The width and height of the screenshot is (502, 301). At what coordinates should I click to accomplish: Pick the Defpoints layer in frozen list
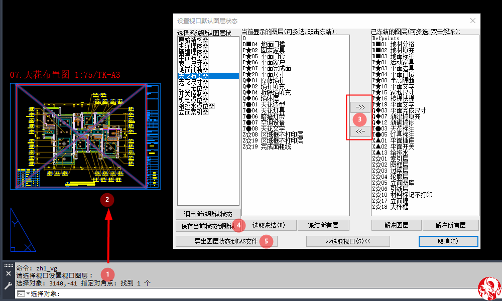(x=386, y=38)
